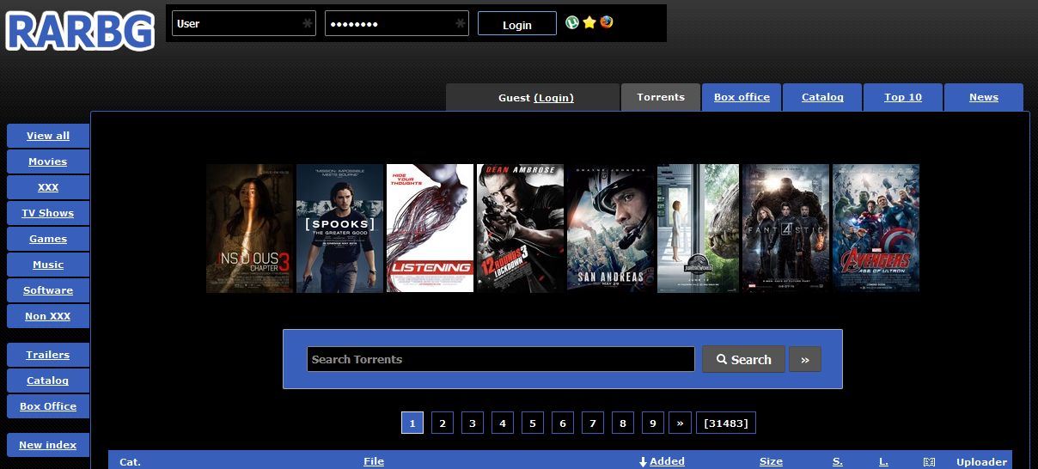
Task: Open Insidious Chapter 3 poster
Action: point(249,228)
